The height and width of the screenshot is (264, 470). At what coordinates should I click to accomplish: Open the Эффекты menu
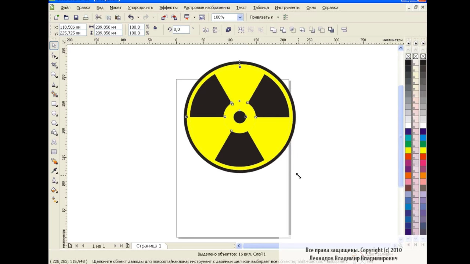[169, 7]
